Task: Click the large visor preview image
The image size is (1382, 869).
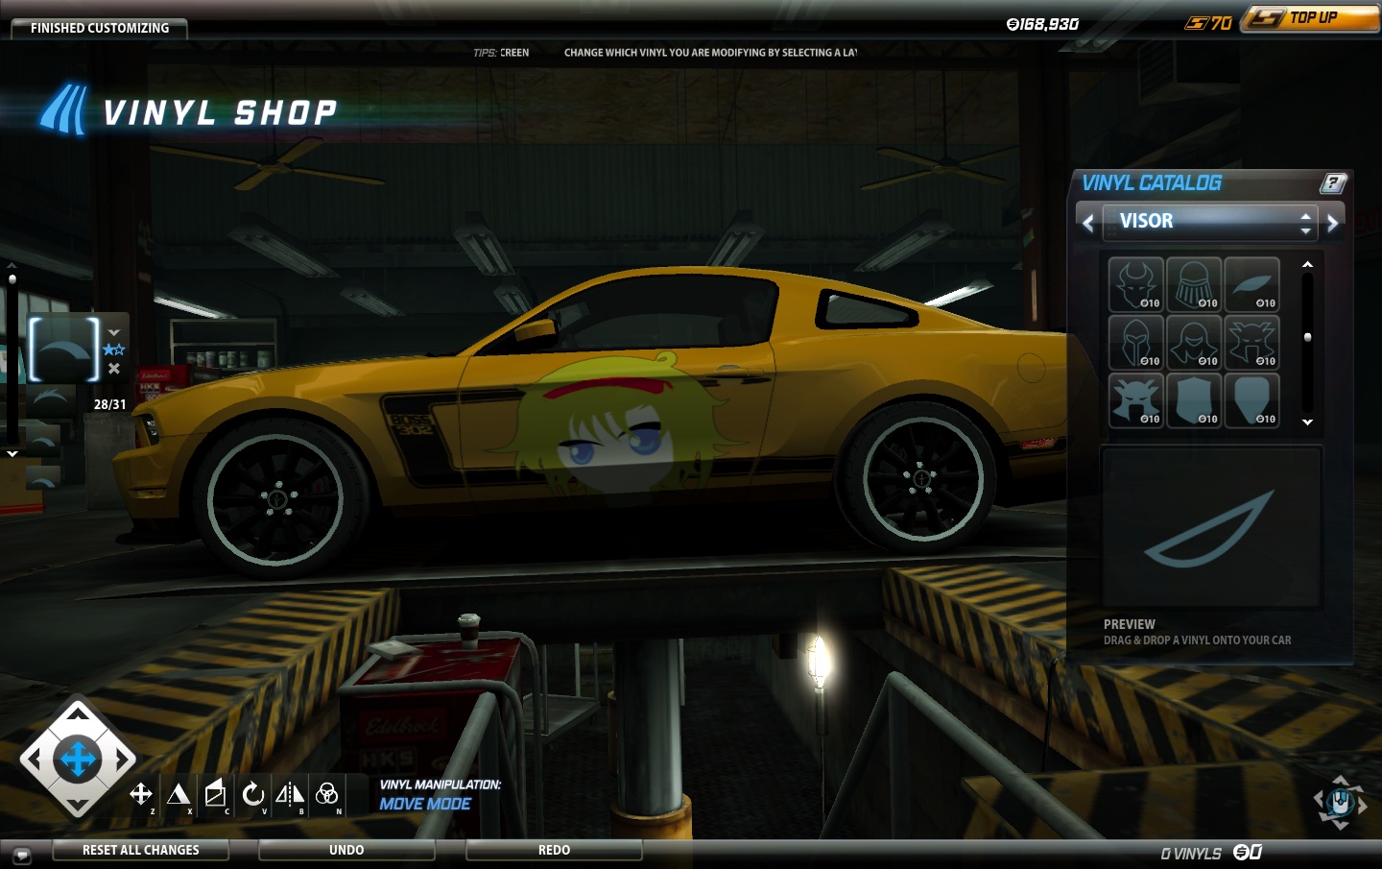Action: (x=1212, y=526)
